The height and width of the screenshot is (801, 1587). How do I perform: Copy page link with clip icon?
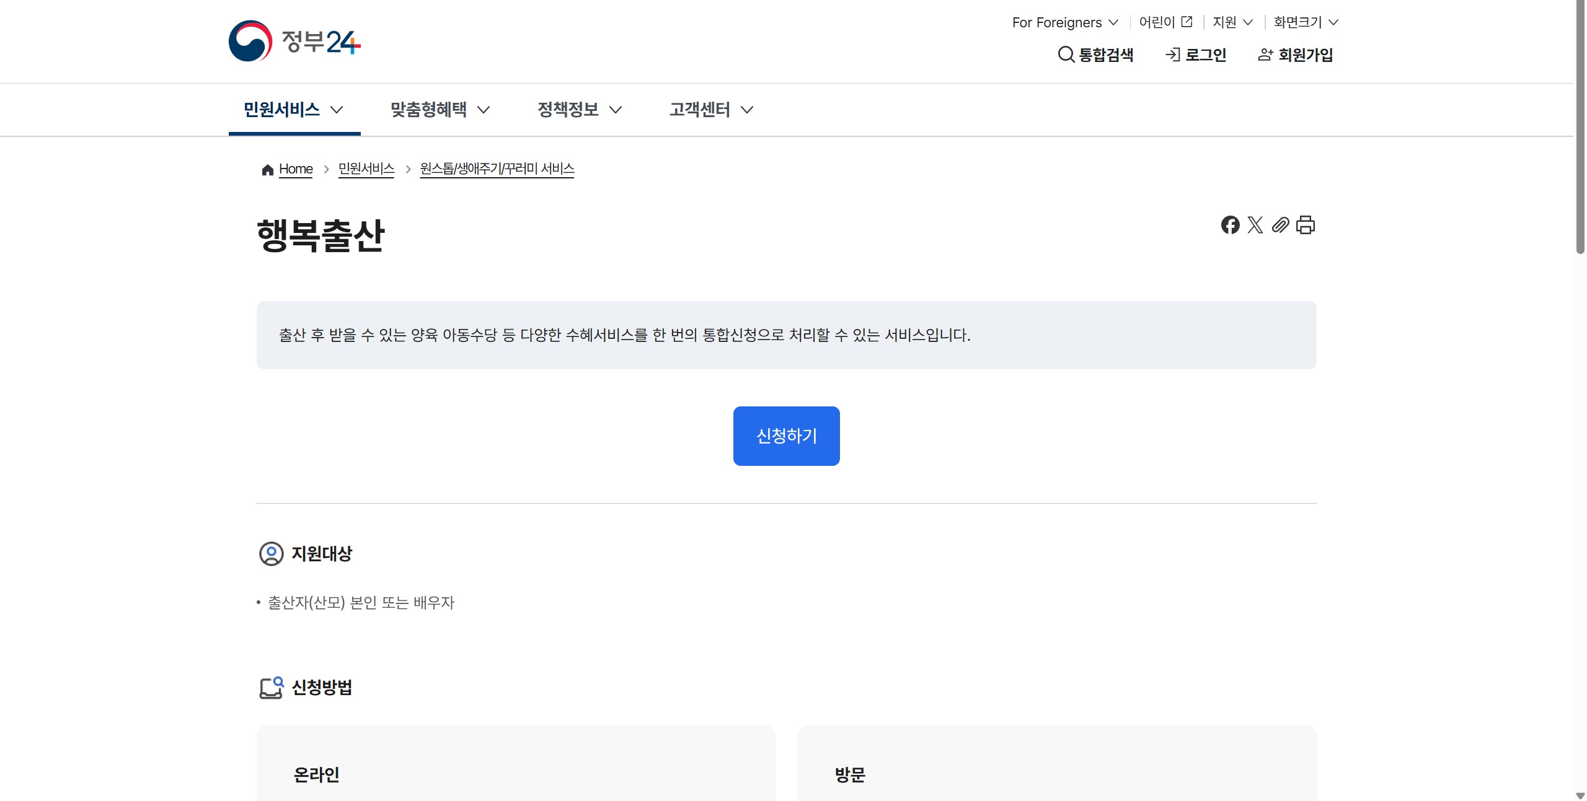point(1280,225)
